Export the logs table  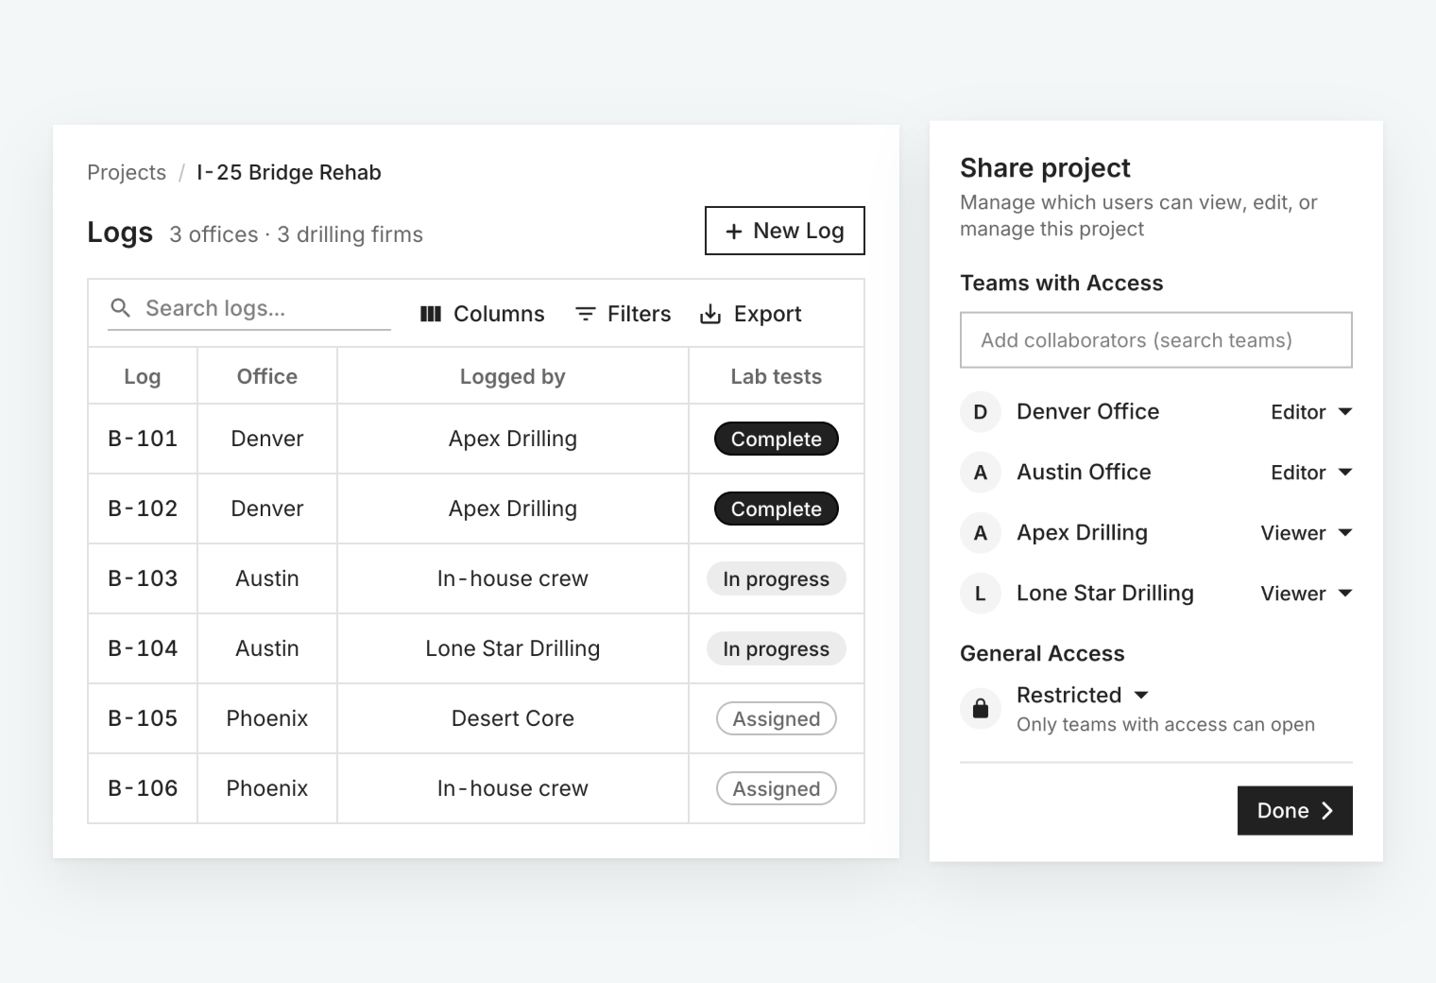click(750, 314)
